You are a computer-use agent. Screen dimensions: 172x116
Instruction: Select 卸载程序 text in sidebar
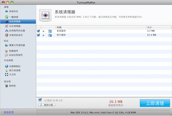click(13, 51)
